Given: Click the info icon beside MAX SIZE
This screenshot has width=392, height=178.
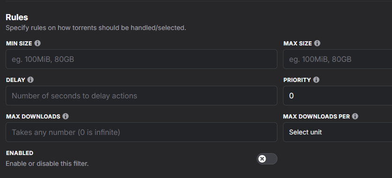Looking at the screenshot, I should click(317, 43).
